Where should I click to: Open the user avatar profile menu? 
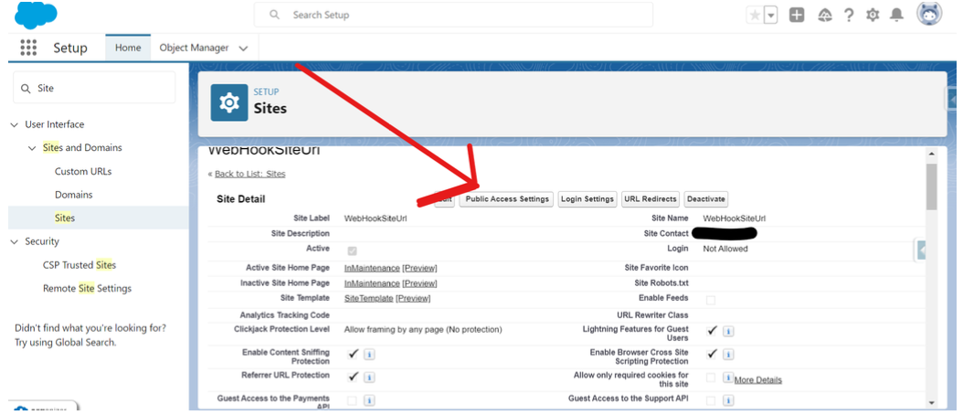pyautogui.click(x=929, y=15)
